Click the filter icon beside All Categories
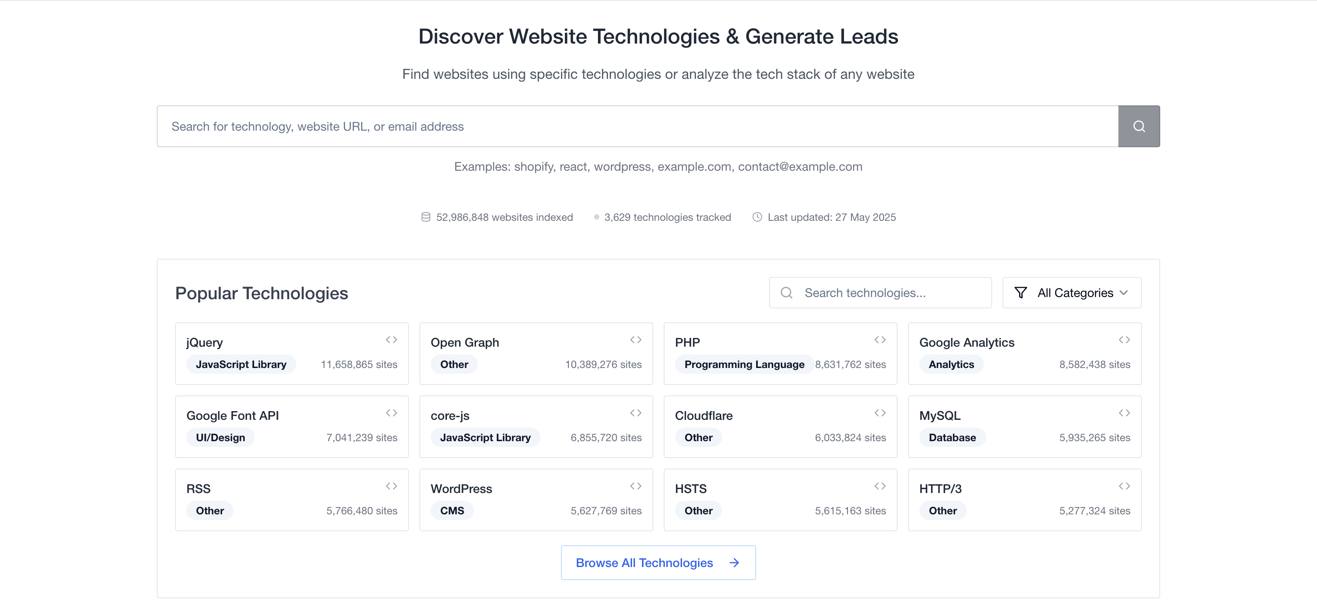 (1020, 292)
